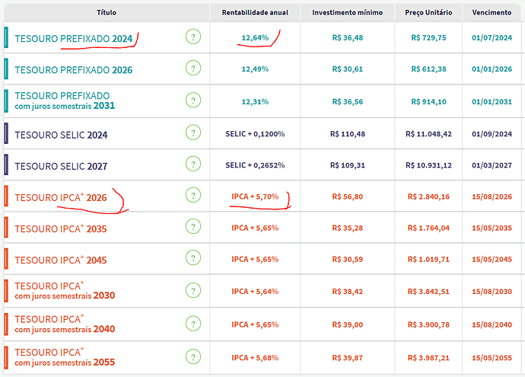The image size is (525, 377).
Task: Select unit price R$ 1.019,71
Action: click(x=428, y=259)
